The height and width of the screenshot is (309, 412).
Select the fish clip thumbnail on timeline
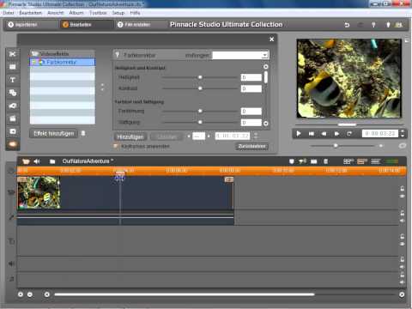coord(39,192)
